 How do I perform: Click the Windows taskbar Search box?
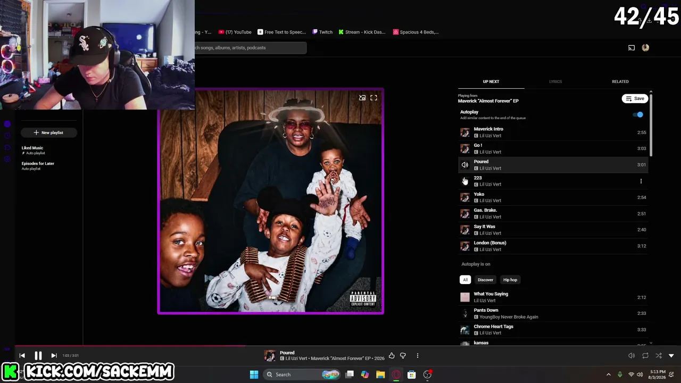pos(303,374)
